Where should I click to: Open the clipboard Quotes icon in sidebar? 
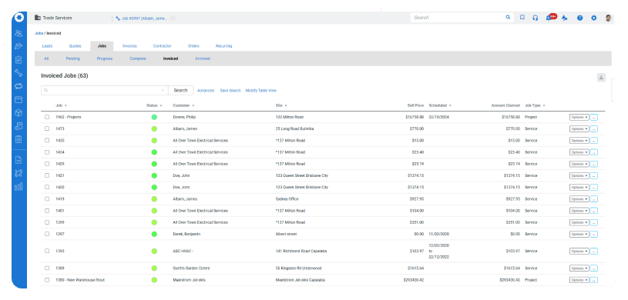18,60
